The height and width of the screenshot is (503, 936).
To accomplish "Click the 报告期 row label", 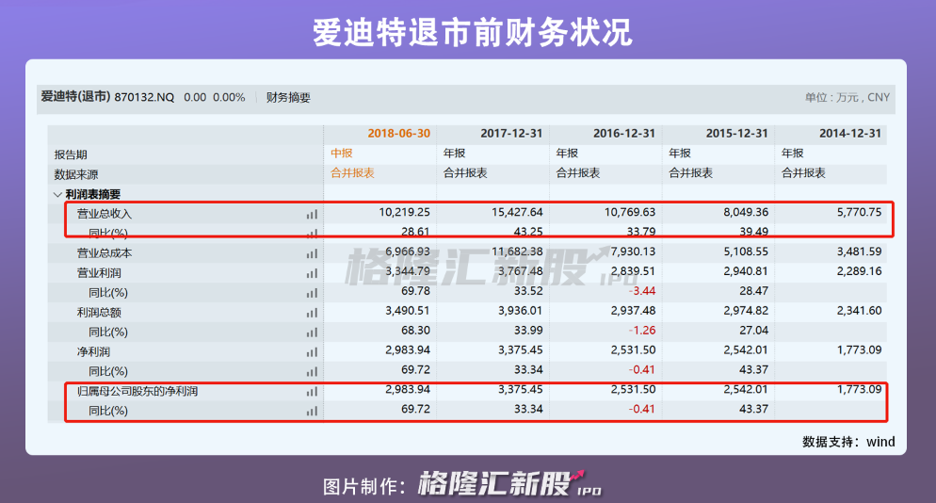I will click(x=71, y=154).
